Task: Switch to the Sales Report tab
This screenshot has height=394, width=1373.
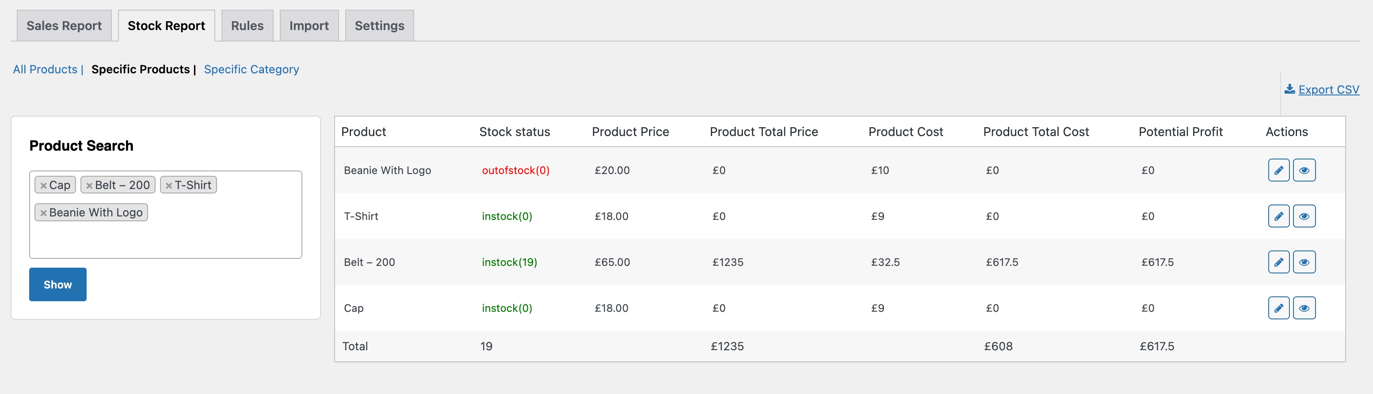Action: pos(63,25)
